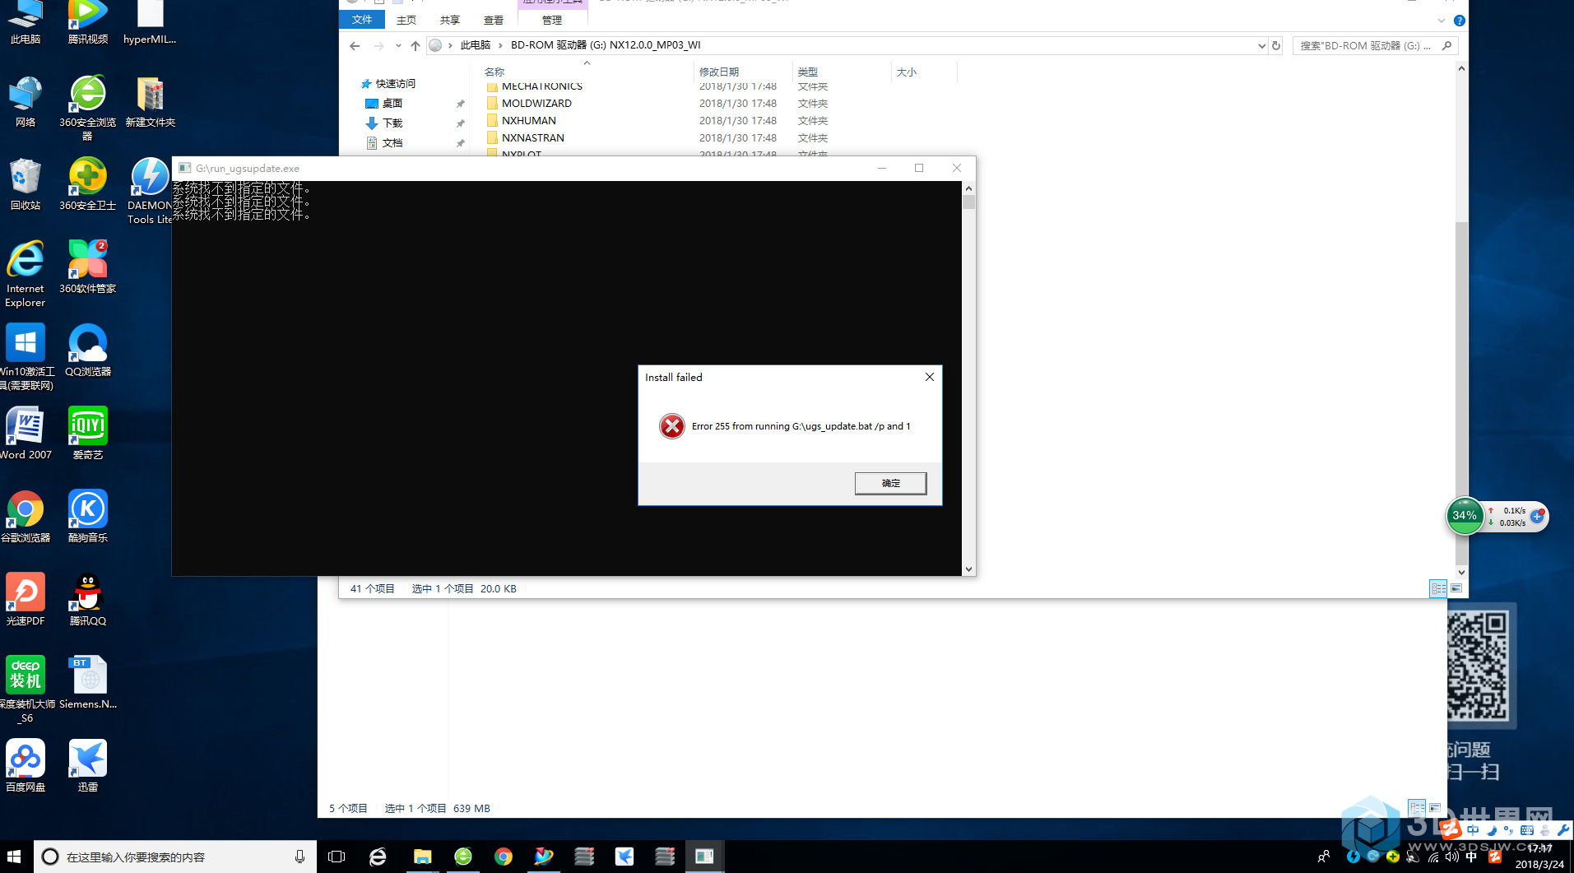Open Chrome from the taskbar
The width and height of the screenshot is (1574, 873).
click(504, 857)
